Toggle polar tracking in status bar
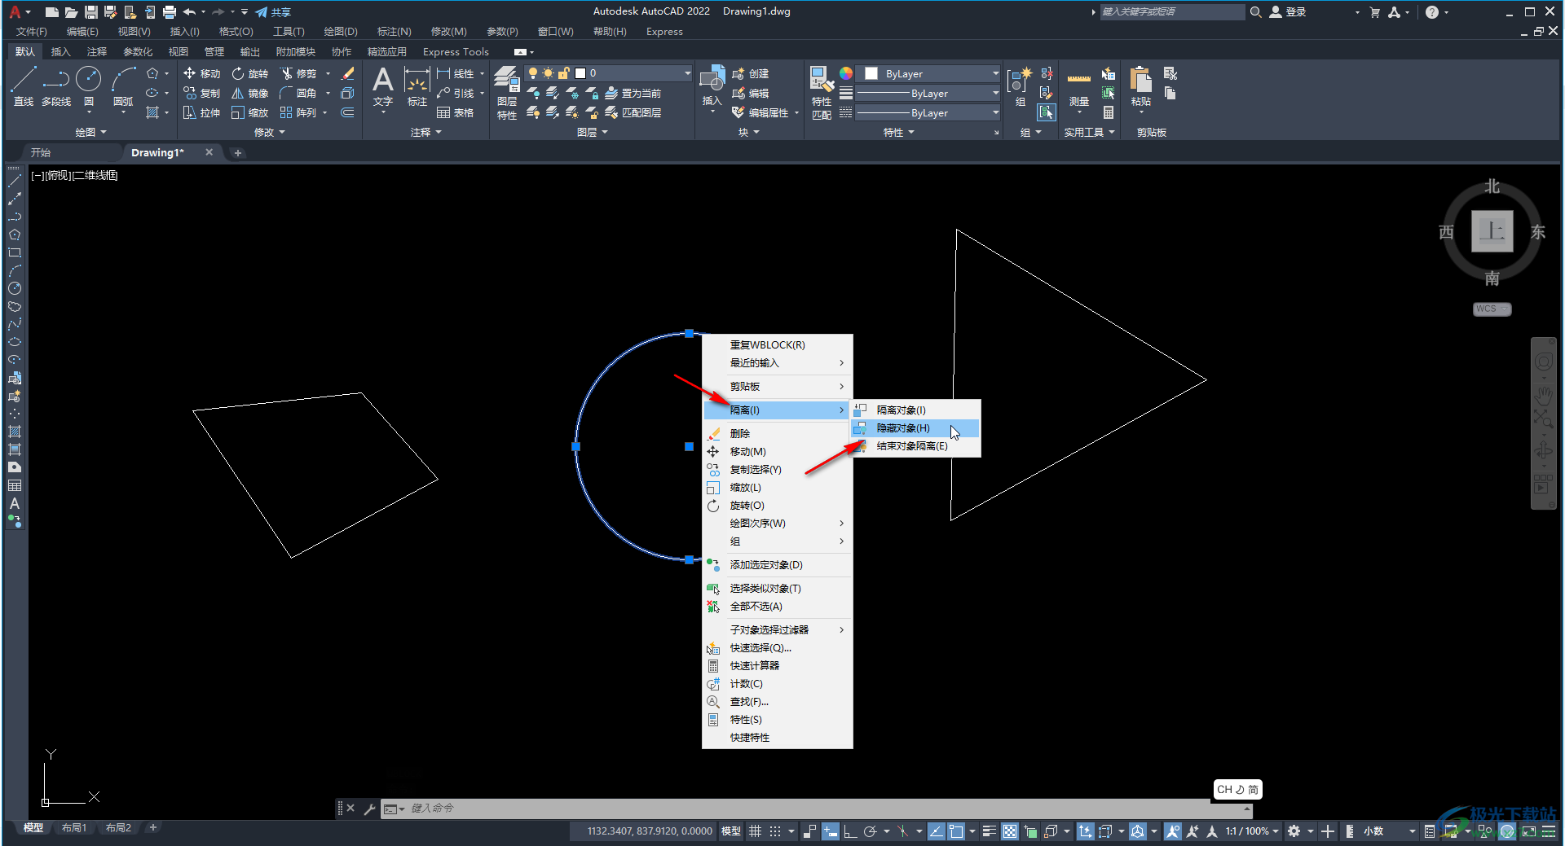Viewport: 1565px width, 846px height. point(871,831)
